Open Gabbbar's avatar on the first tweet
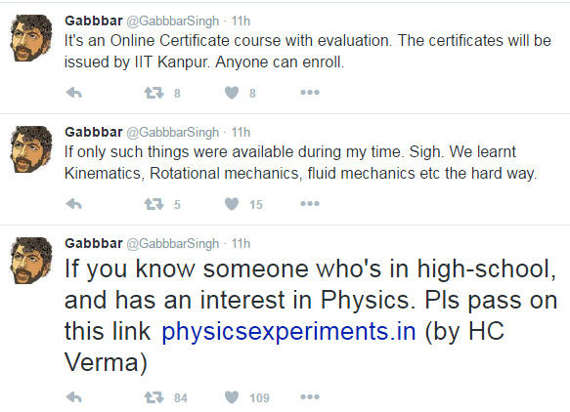 click(31, 38)
